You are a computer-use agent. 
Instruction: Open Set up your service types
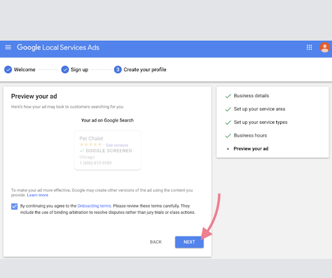click(x=261, y=122)
